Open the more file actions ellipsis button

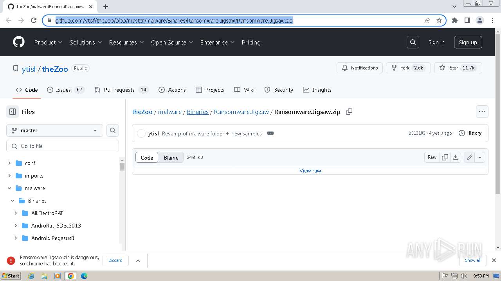482,112
